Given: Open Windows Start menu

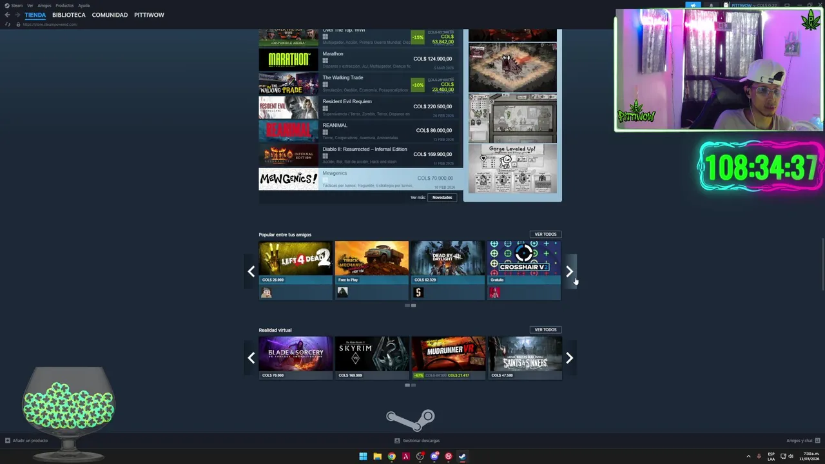Looking at the screenshot, I should 363,456.
